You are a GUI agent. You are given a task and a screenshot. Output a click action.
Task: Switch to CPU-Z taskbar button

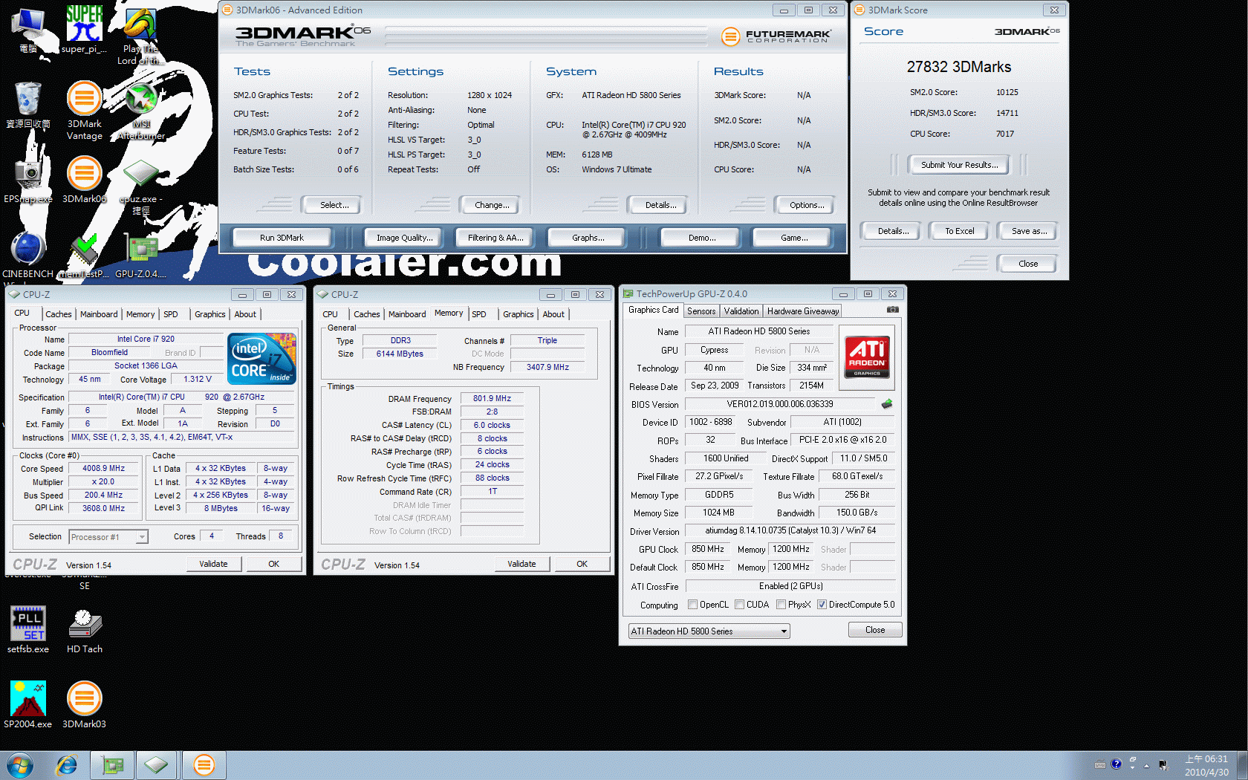[156, 765]
